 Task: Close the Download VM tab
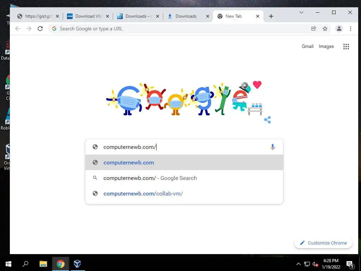click(x=107, y=16)
